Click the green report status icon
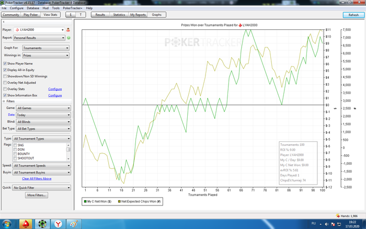The height and width of the screenshot is (229, 366). (69, 38)
